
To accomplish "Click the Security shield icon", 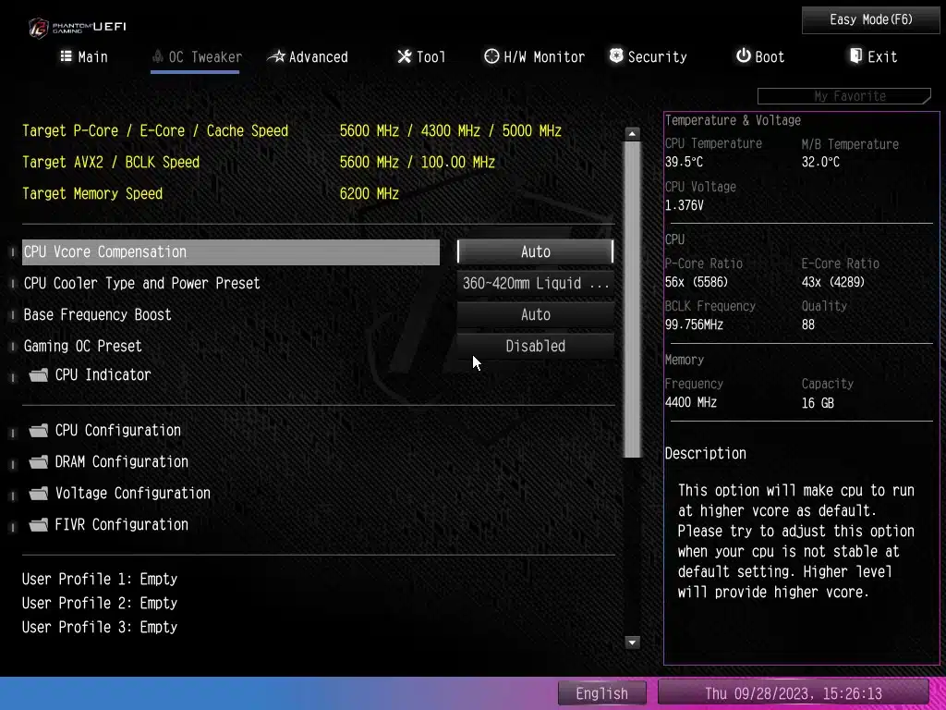I will (x=616, y=56).
